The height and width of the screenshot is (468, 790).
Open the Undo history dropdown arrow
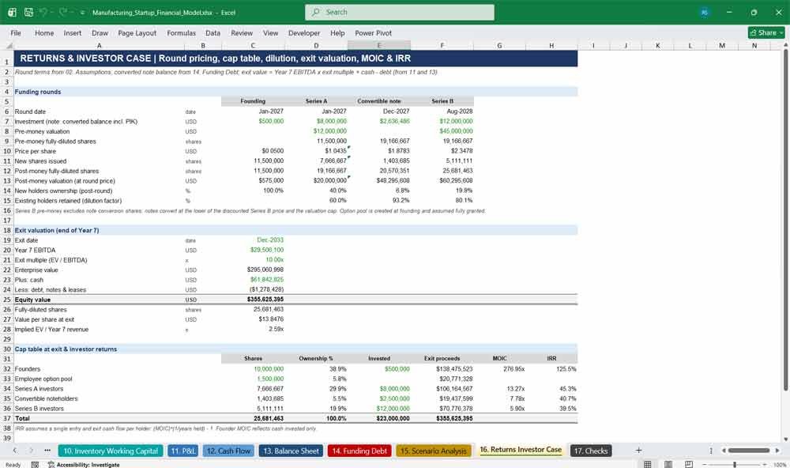(51, 13)
